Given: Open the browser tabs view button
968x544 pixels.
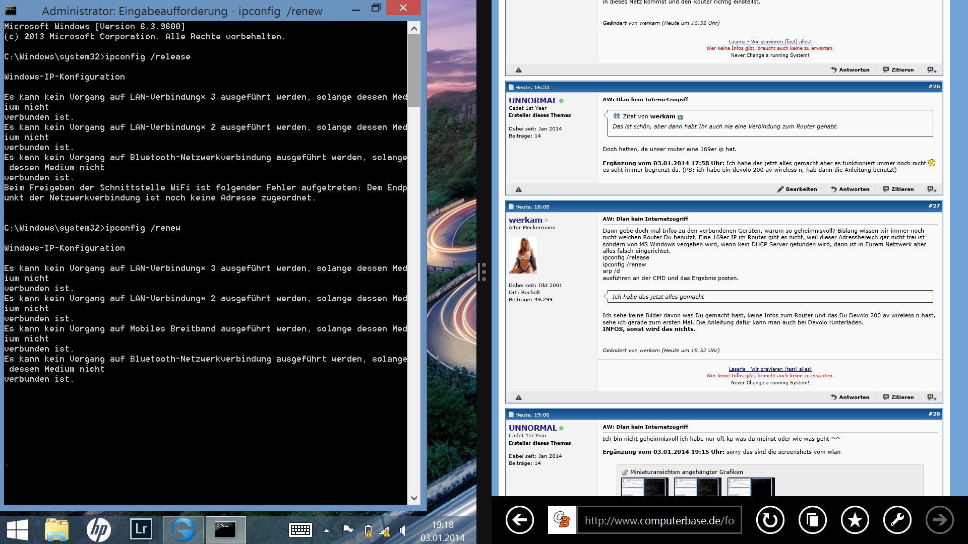Looking at the screenshot, I should pos(812,520).
